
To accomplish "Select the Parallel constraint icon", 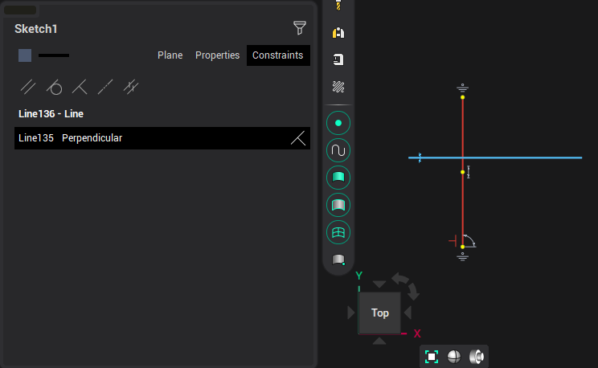I will pos(28,86).
